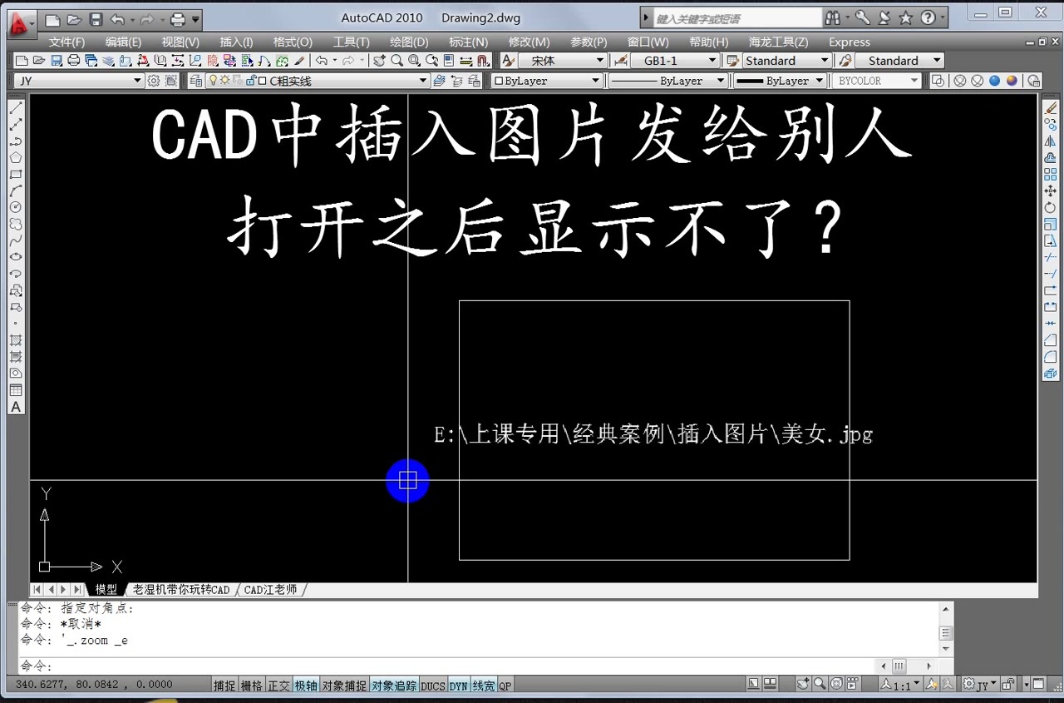This screenshot has height=703, width=1064.
Task: Click New in the Quick Access toolbar
Action: point(52,19)
